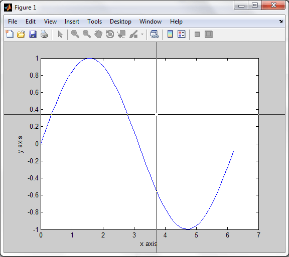Select the Rotate 3D tool
The width and height of the screenshot is (289, 257).
click(x=110, y=34)
